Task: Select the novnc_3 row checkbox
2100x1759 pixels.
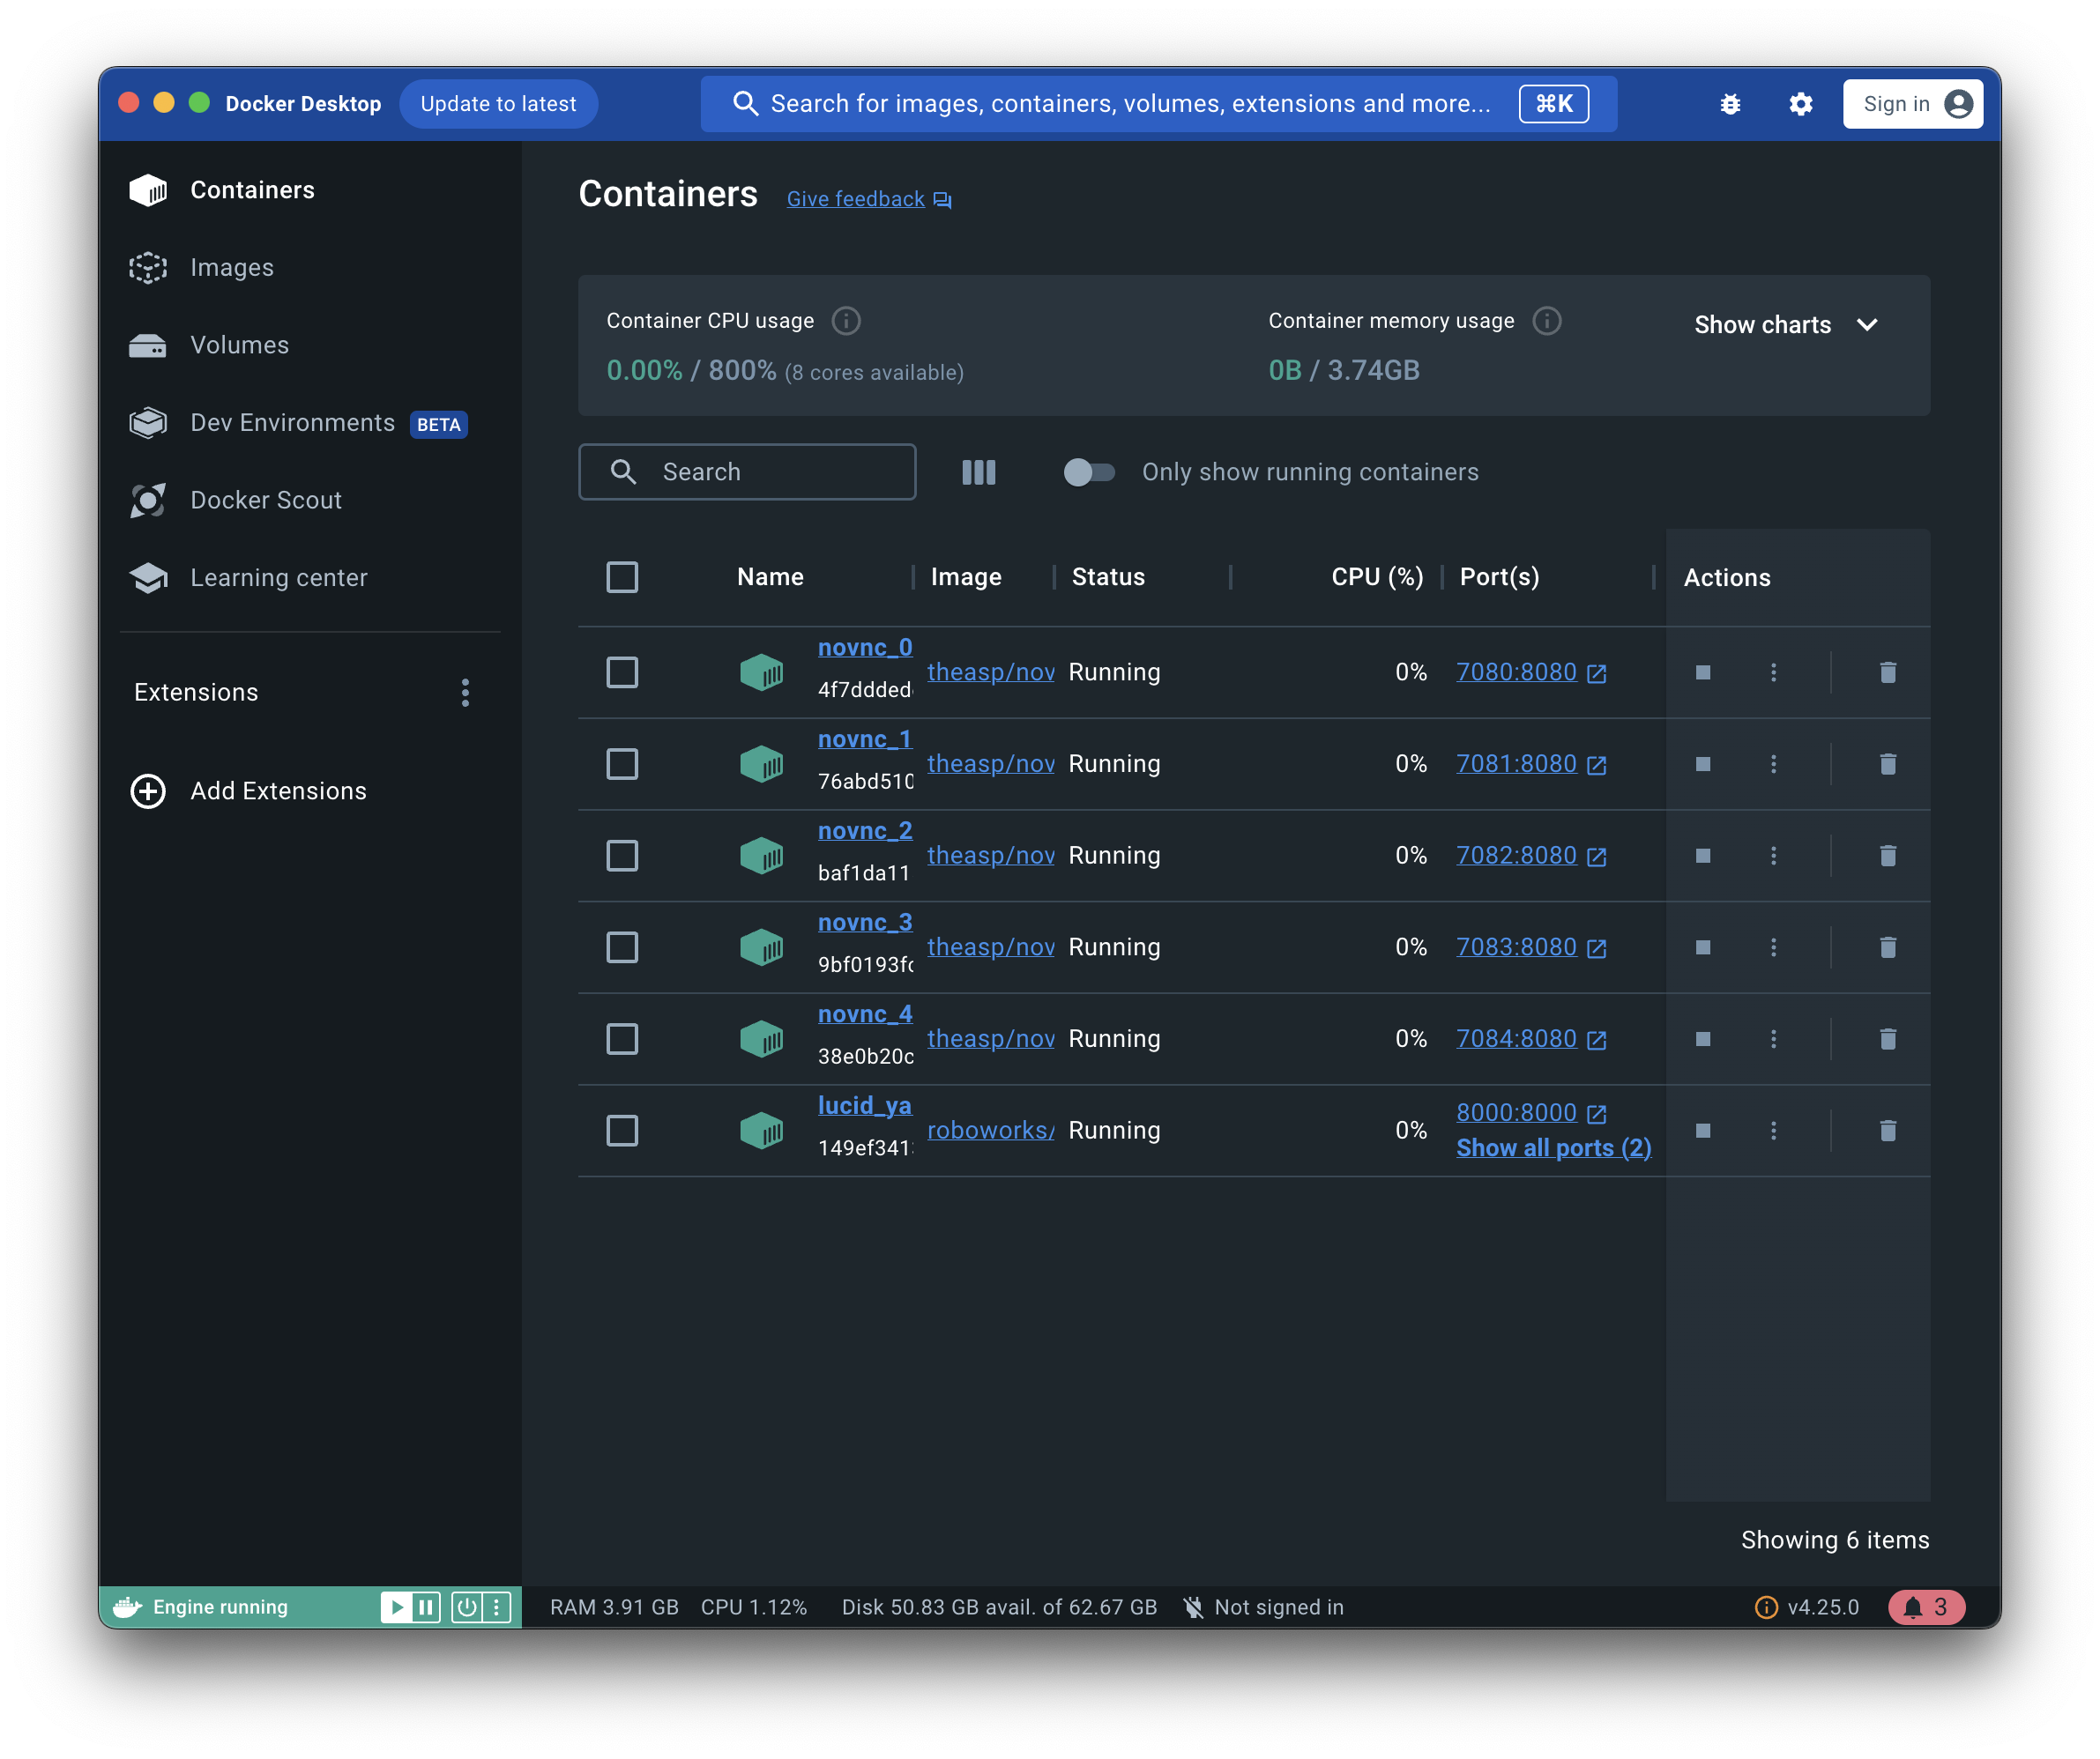Action: (x=622, y=947)
